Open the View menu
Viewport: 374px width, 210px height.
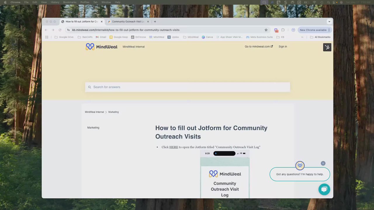tap(44, 2)
